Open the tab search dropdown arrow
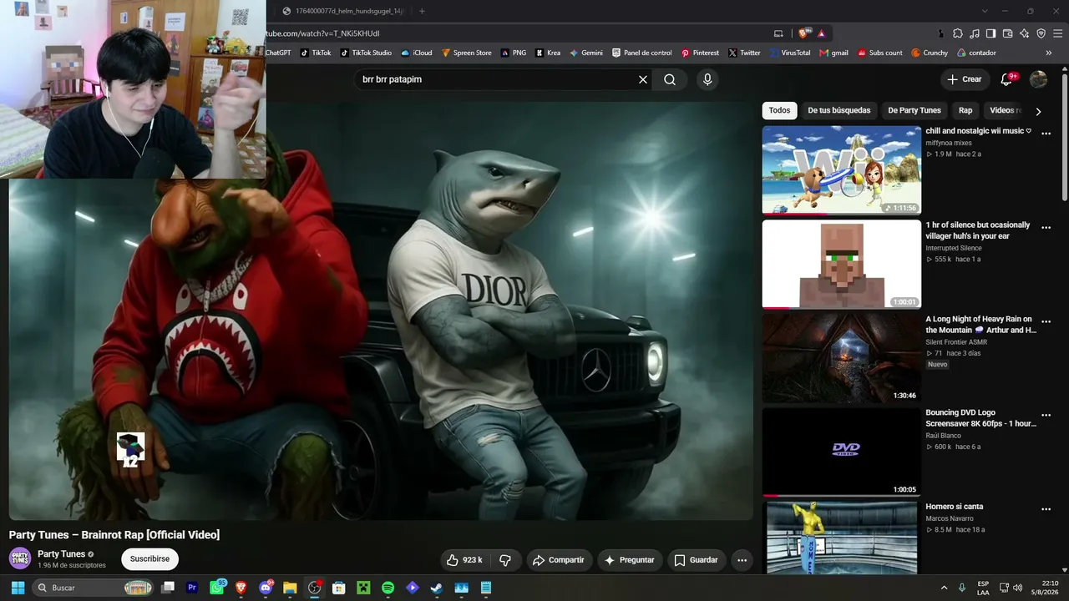The width and height of the screenshot is (1069, 601). (985, 11)
